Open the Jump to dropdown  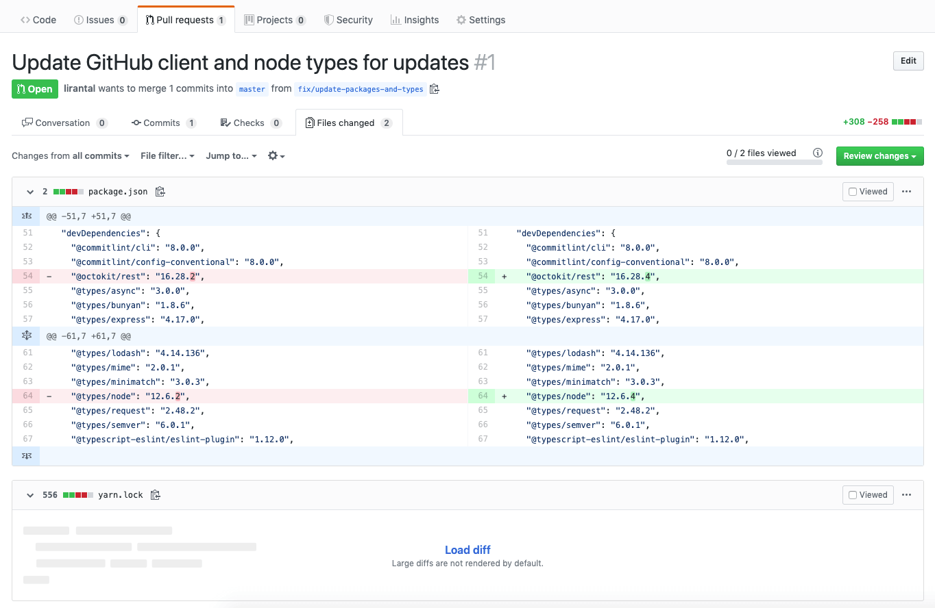click(x=232, y=156)
